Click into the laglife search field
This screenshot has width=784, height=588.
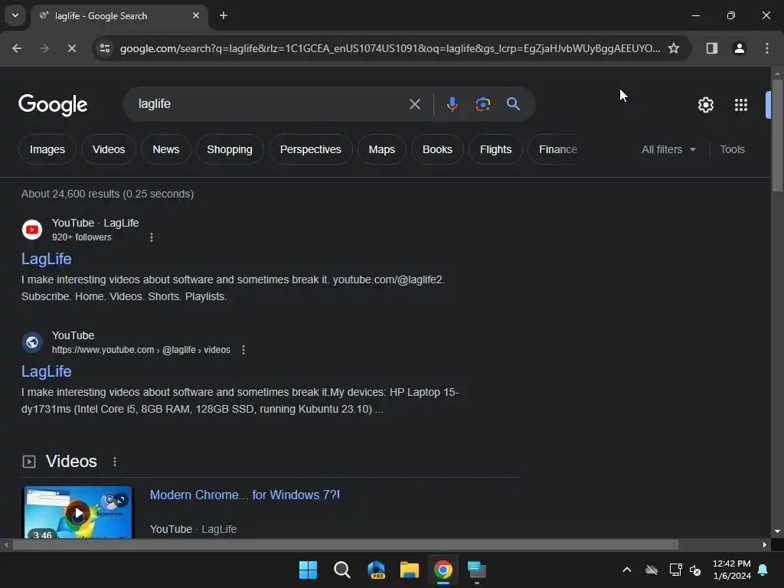pos(270,104)
